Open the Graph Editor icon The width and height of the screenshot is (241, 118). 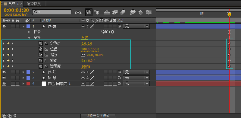click(x=149, y=12)
